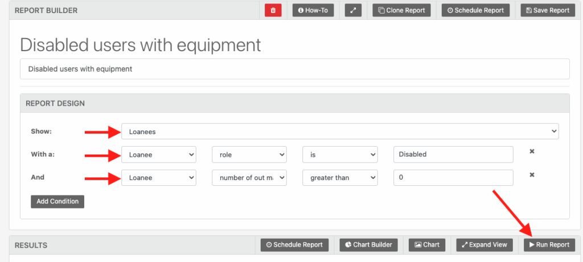Click the red trash delete report icon
The height and width of the screenshot is (262, 583).
click(273, 10)
